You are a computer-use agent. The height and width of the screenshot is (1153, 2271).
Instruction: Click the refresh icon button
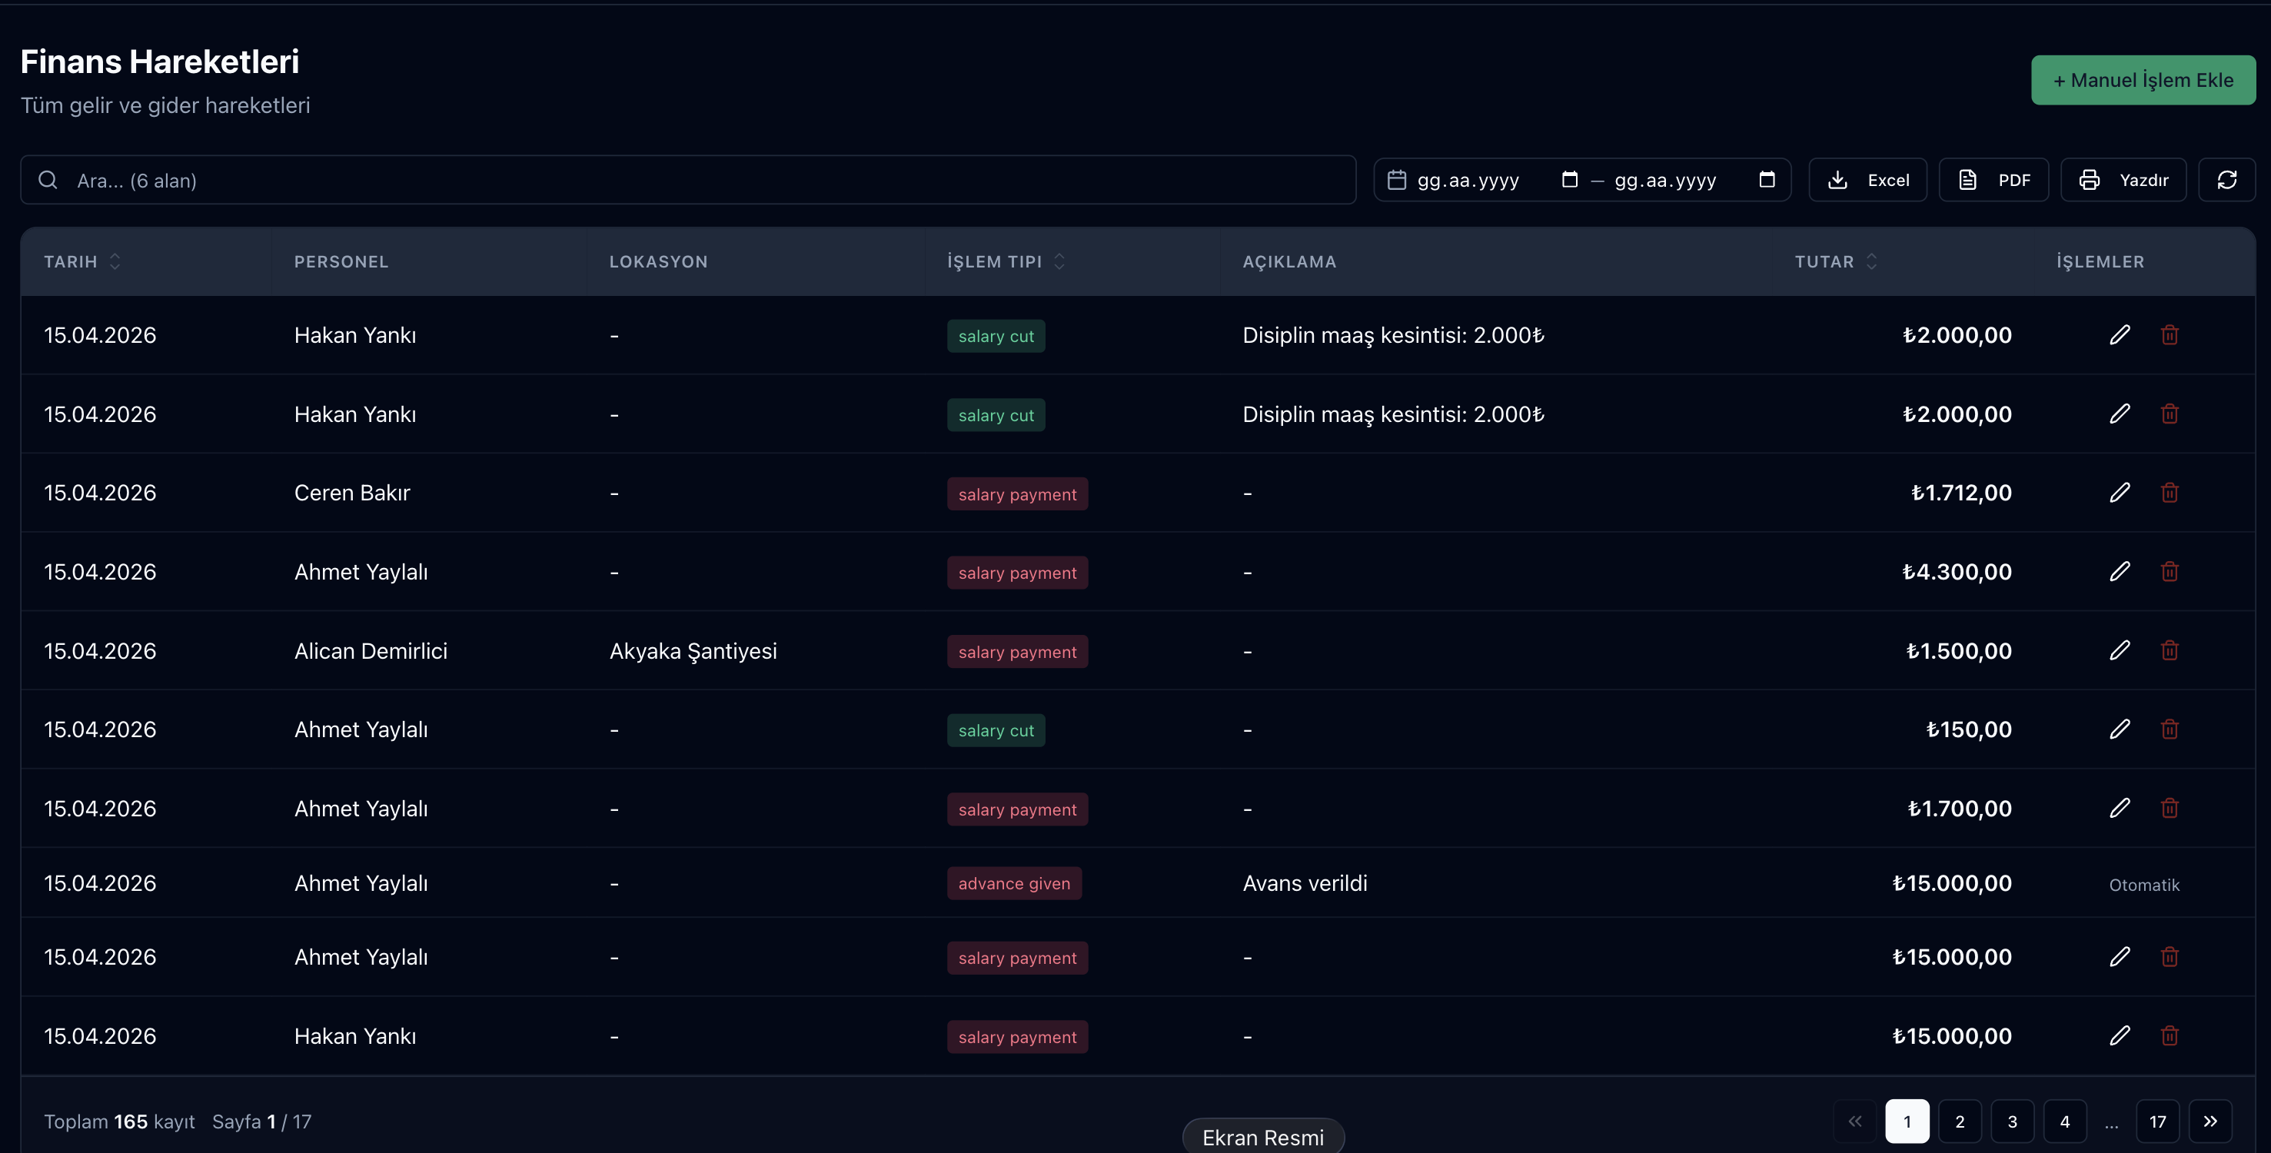(2227, 180)
